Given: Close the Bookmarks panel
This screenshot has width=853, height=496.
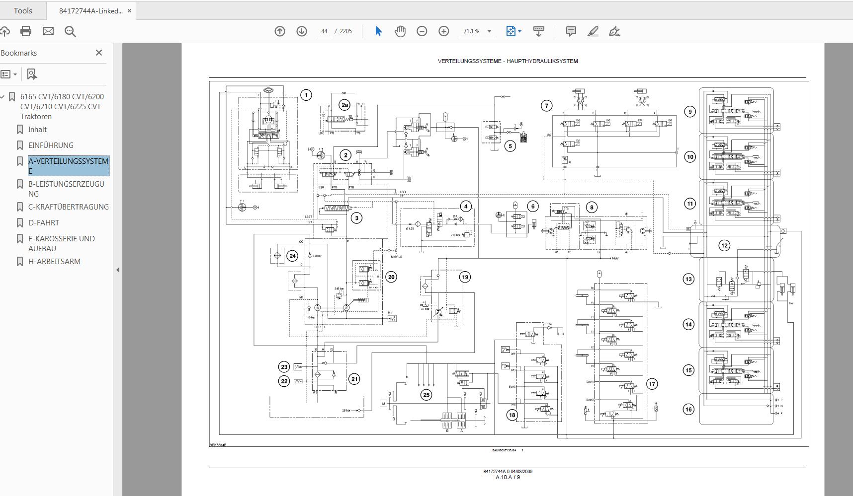Looking at the screenshot, I should pos(99,53).
